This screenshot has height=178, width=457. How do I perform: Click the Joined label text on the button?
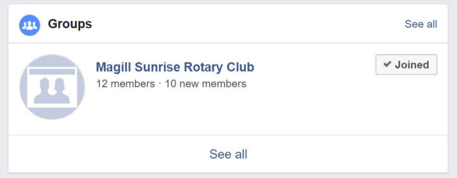[x=412, y=64]
